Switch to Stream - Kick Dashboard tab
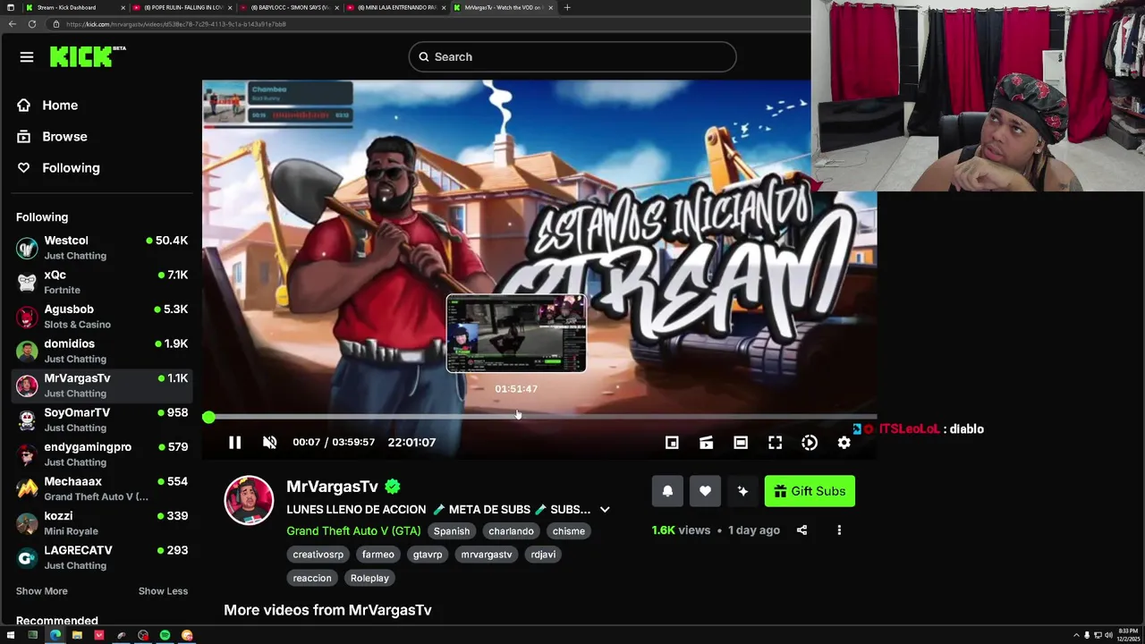1145x644 pixels. coord(75,7)
